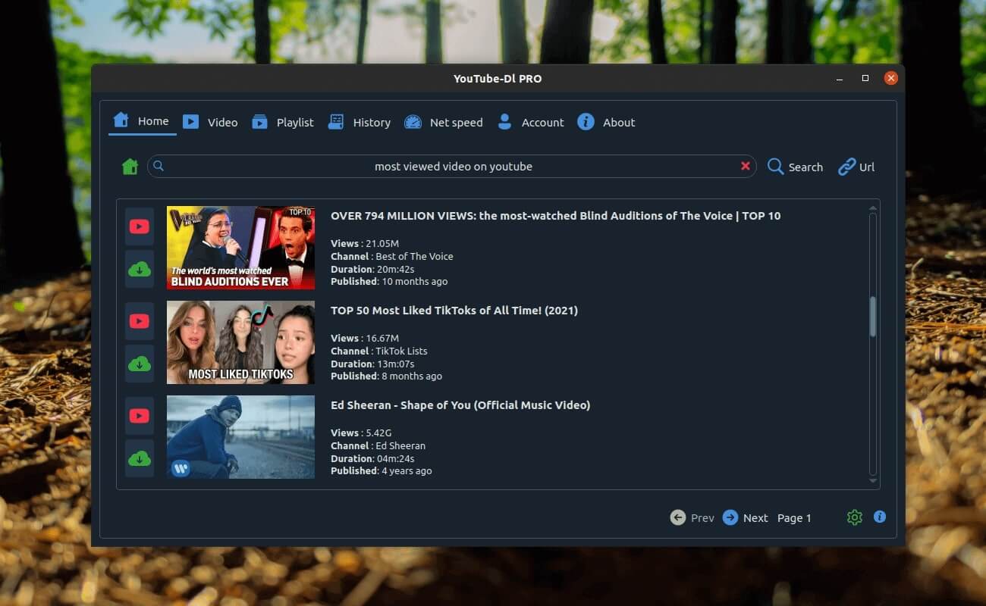Download the Most Liked TikToks video
This screenshot has width=986, height=606.
[x=140, y=364]
